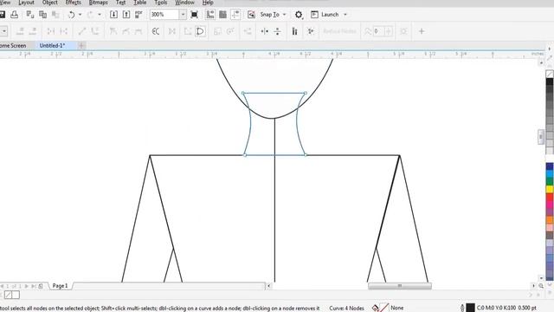
Task: Click the Close curve icon
Action: [x=200, y=31]
